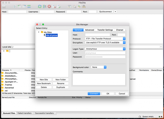
Task: Click folder icon next to .fseventsd
Action: point(2,88)
